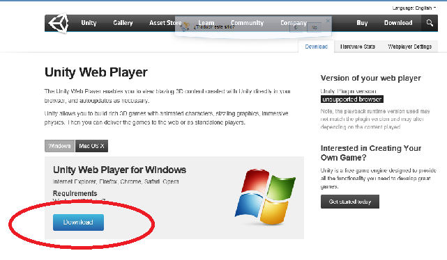Click the Get started today button
Image resolution: width=447 pixels, height=260 pixels.
(350, 202)
